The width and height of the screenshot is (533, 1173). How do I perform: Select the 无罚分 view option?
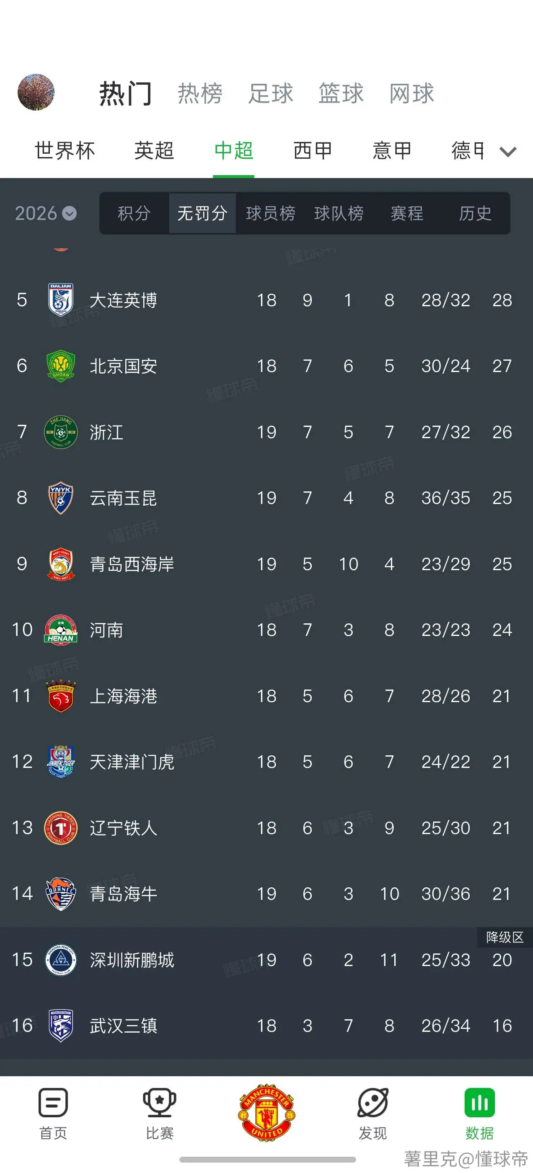[202, 213]
